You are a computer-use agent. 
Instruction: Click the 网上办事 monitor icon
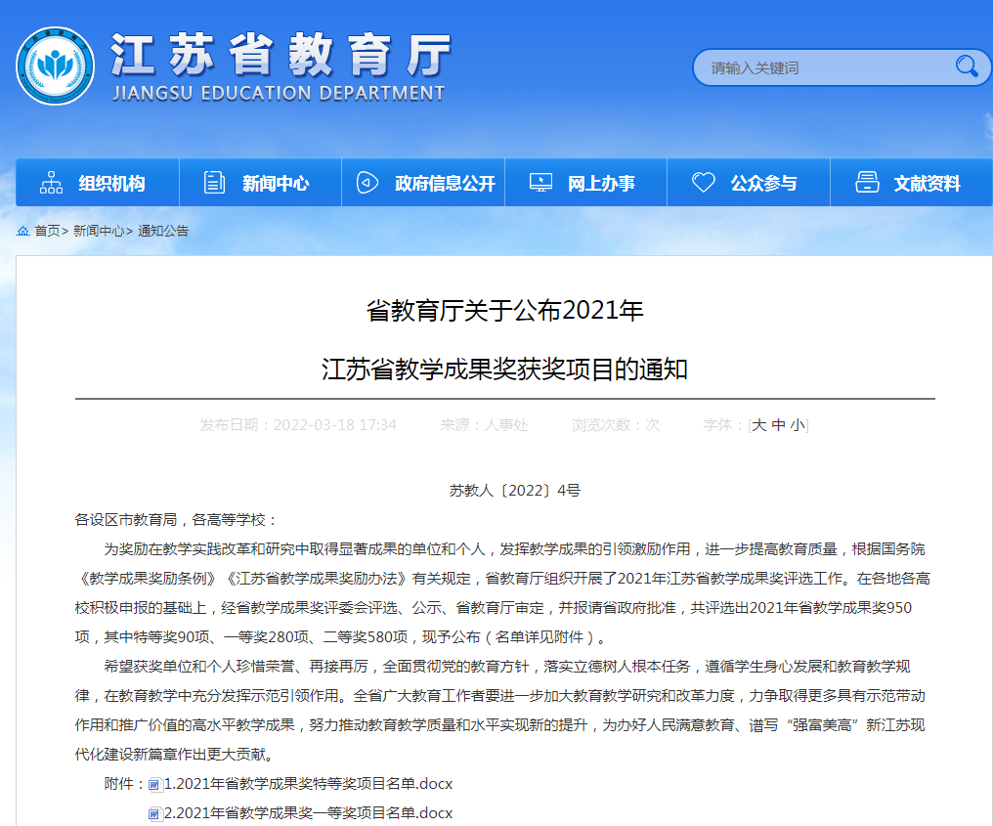[x=540, y=183]
